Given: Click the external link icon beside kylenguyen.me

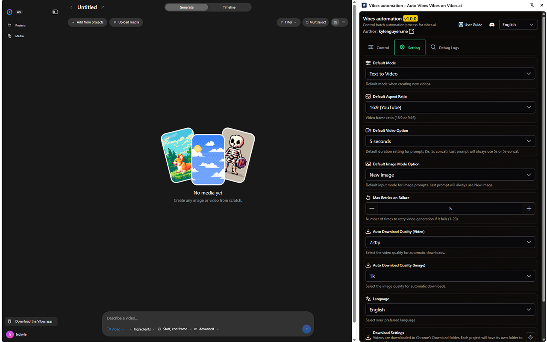Looking at the screenshot, I should tap(412, 31).
